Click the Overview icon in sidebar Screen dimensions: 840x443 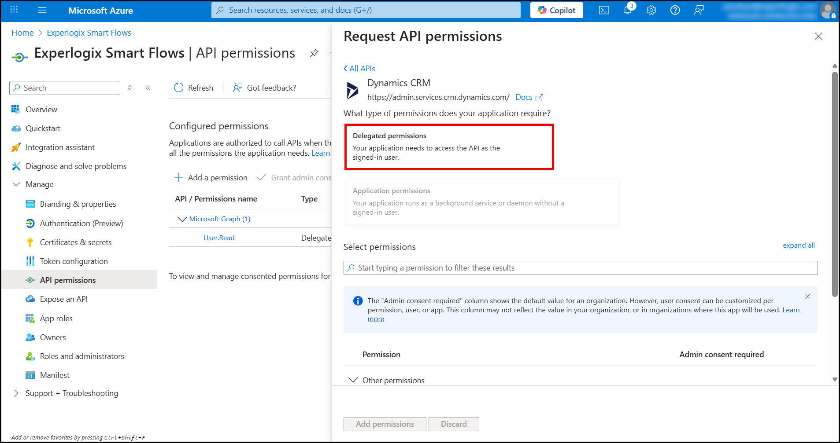click(16, 109)
